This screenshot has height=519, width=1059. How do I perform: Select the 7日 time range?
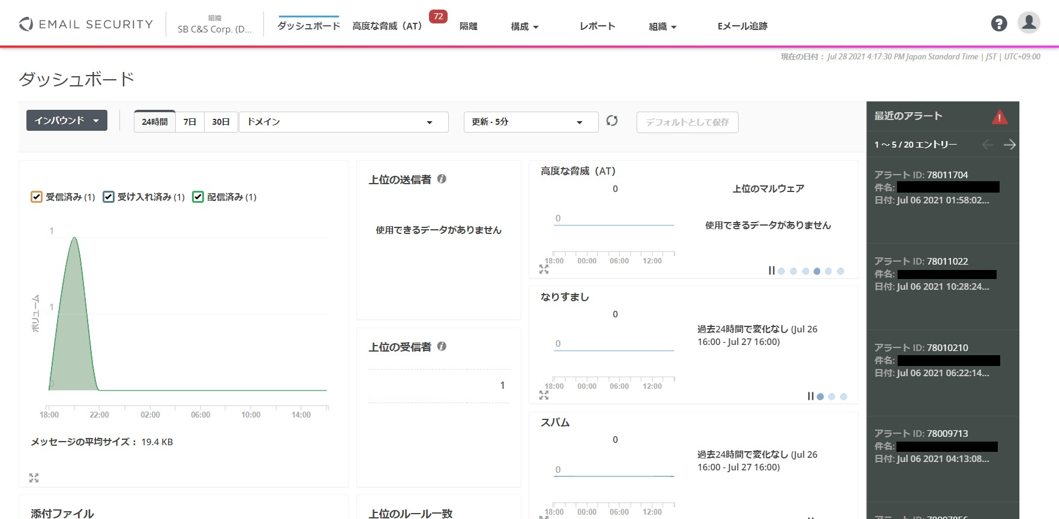tap(190, 122)
